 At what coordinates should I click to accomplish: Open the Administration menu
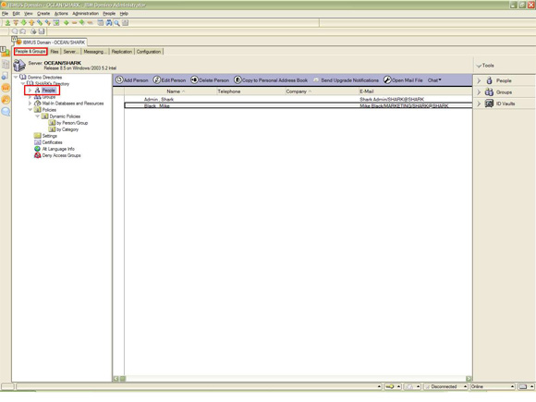pos(85,13)
